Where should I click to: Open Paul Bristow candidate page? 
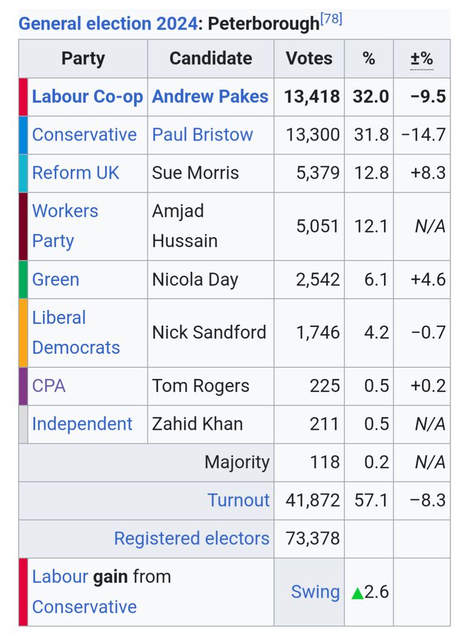pyautogui.click(x=202, y=135)
